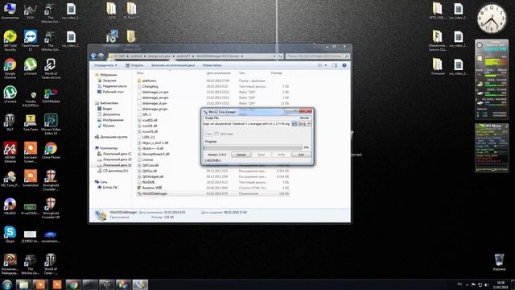Select Рабочий стол in the sidebar

coord(110,92)
